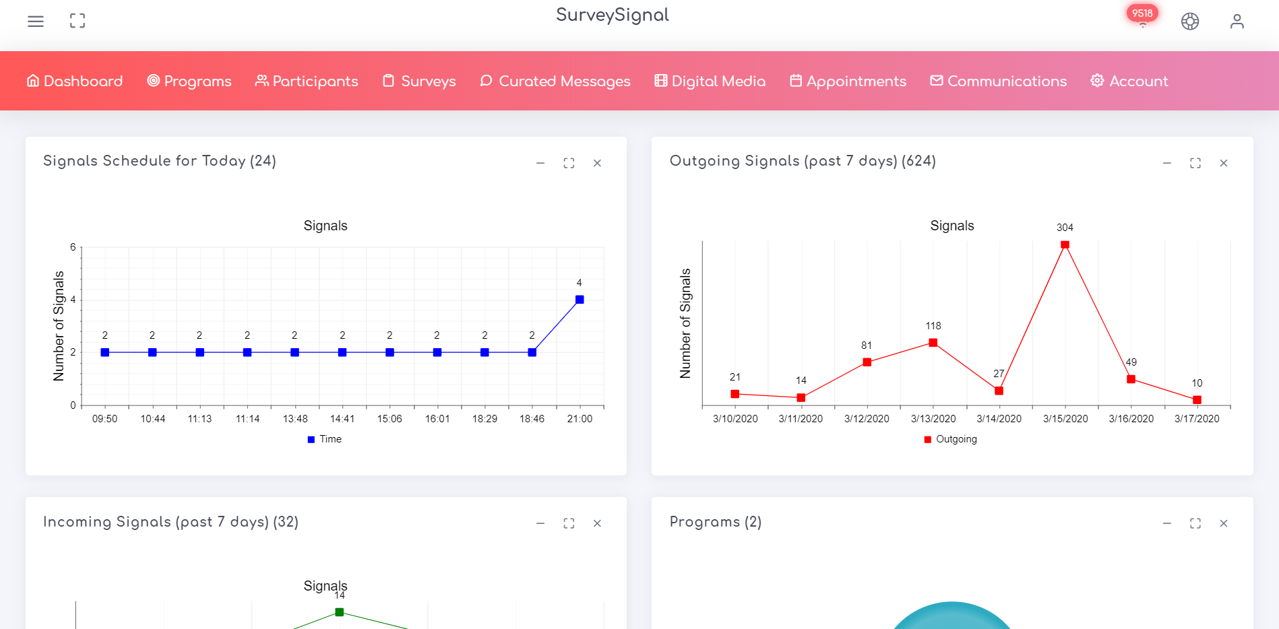The width and height of the screenshot is (1279, 629).
Task: Expand Outgoing Signals panel to fullscreen
Action: (1195, 163)
